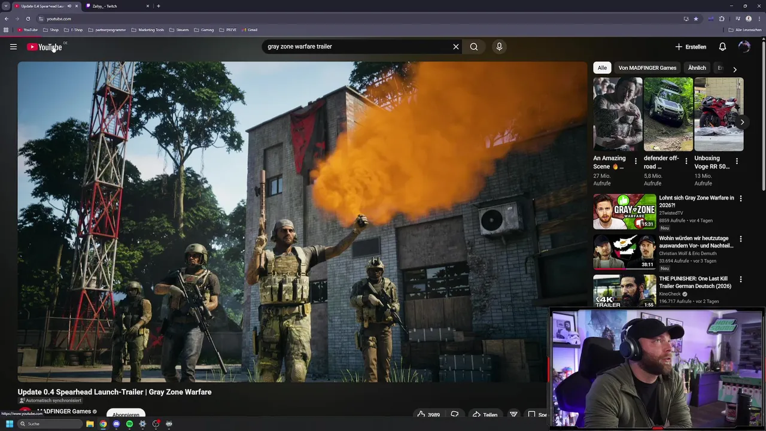
Task: Click the video player showing the orange smoke
Action: tap(302, 221)
